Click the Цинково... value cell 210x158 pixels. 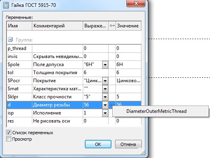128,81
